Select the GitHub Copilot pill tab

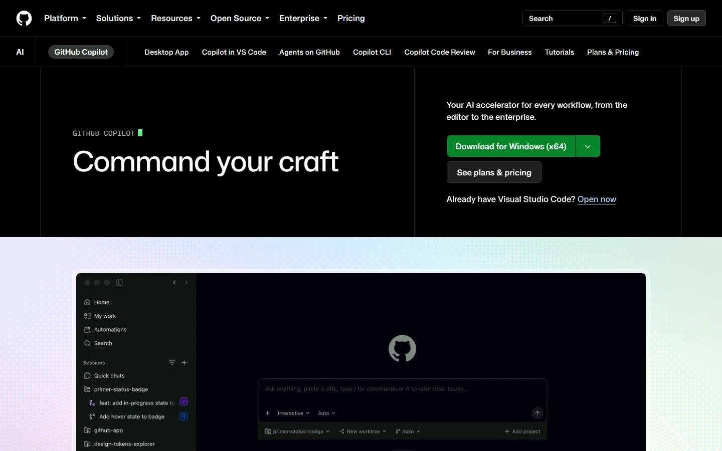click(x=81, y=52)
